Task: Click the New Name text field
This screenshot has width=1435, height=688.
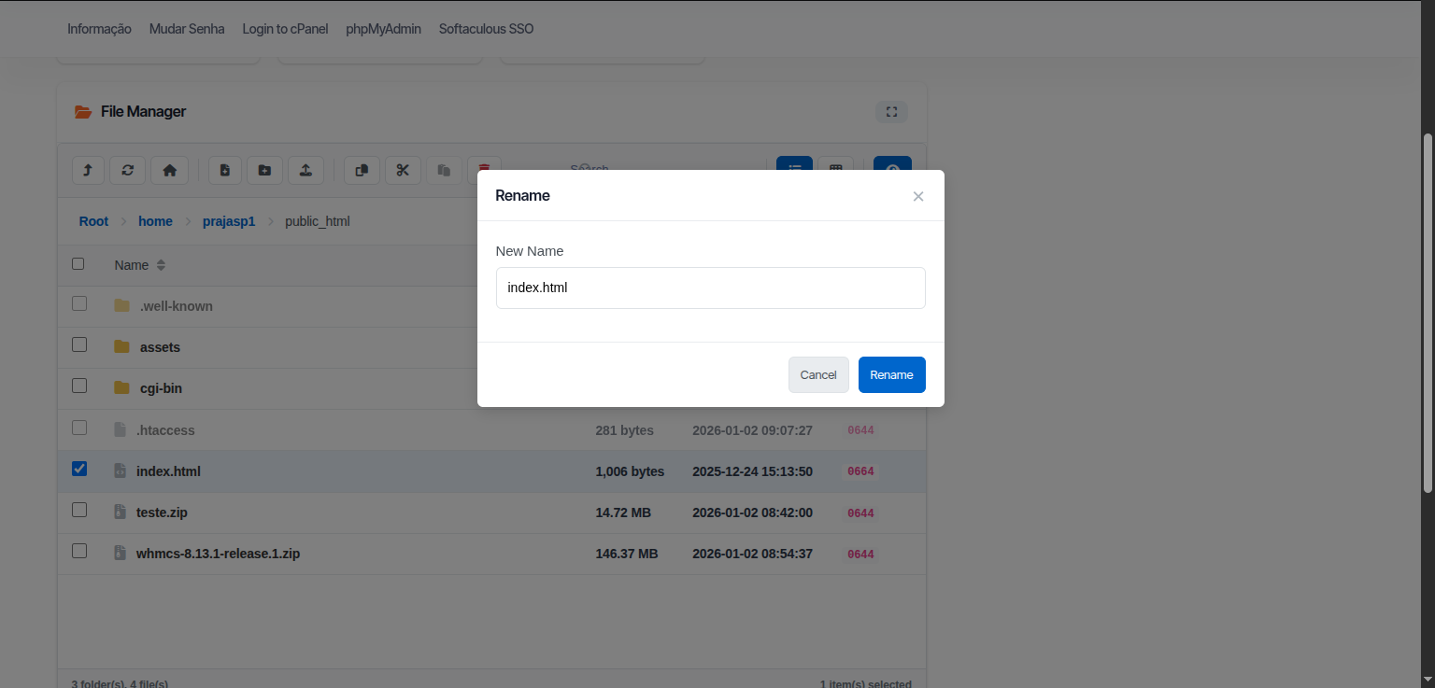Action: (x=710, y=288)
